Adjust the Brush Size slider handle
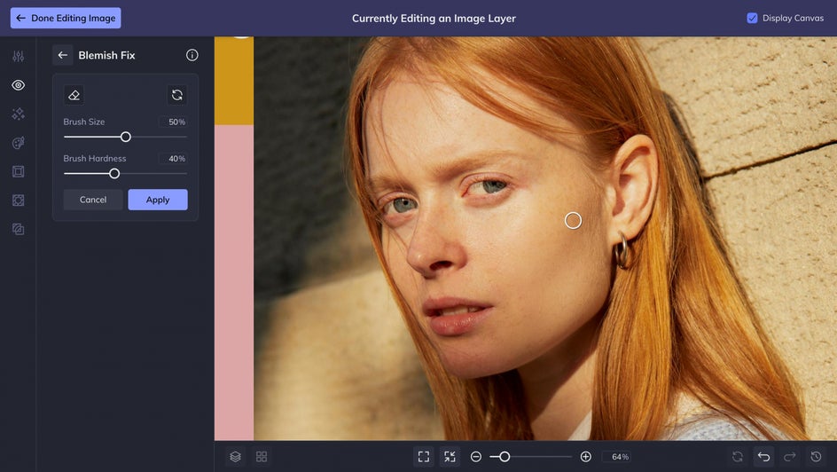 click(x=125, y=138)
